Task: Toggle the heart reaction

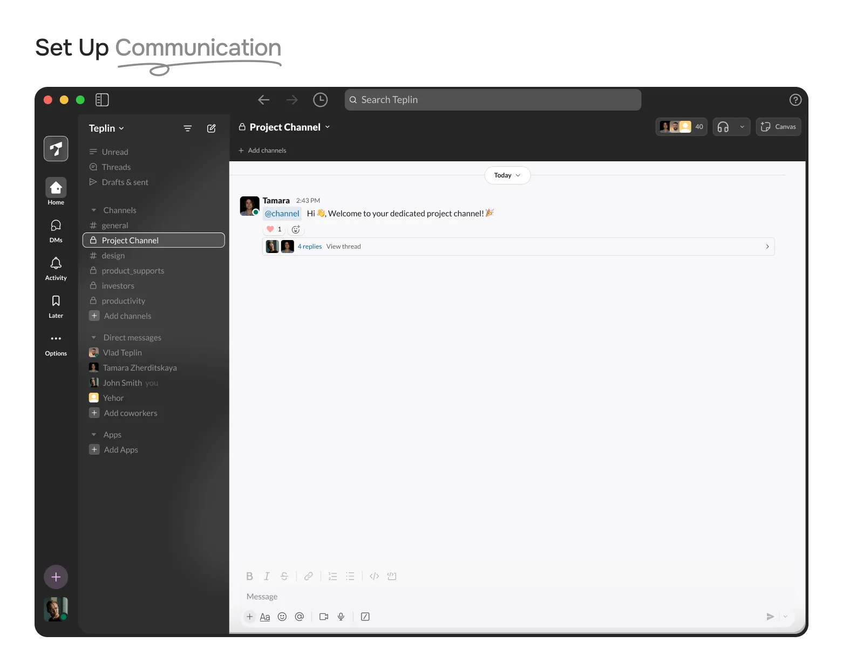Action: 275,229
